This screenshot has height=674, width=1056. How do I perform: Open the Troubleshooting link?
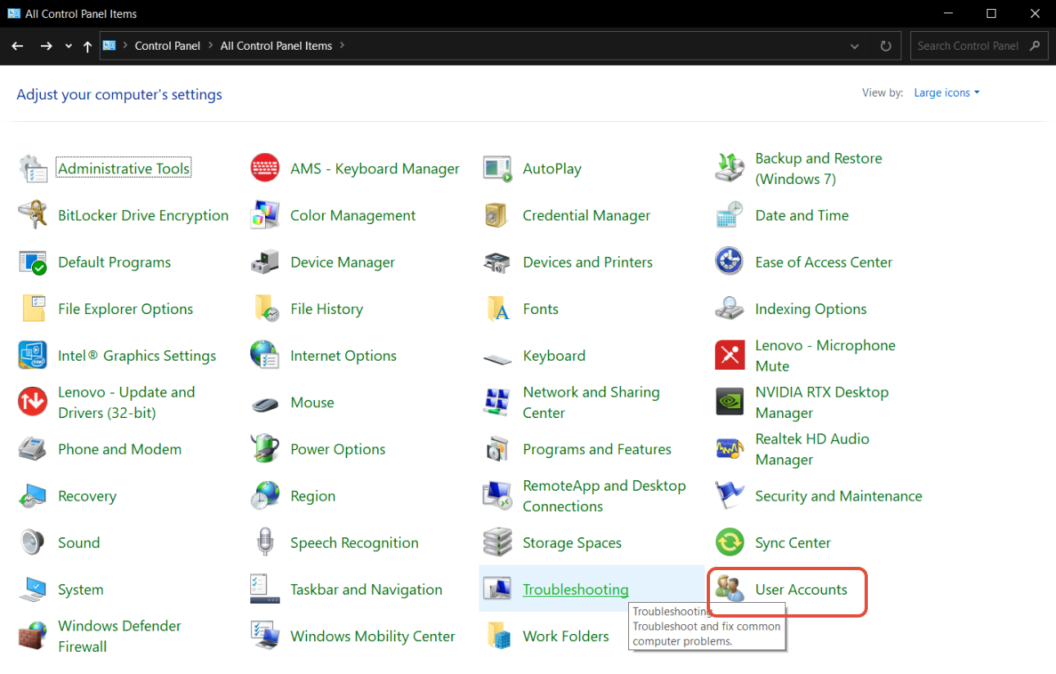[576, 589]
